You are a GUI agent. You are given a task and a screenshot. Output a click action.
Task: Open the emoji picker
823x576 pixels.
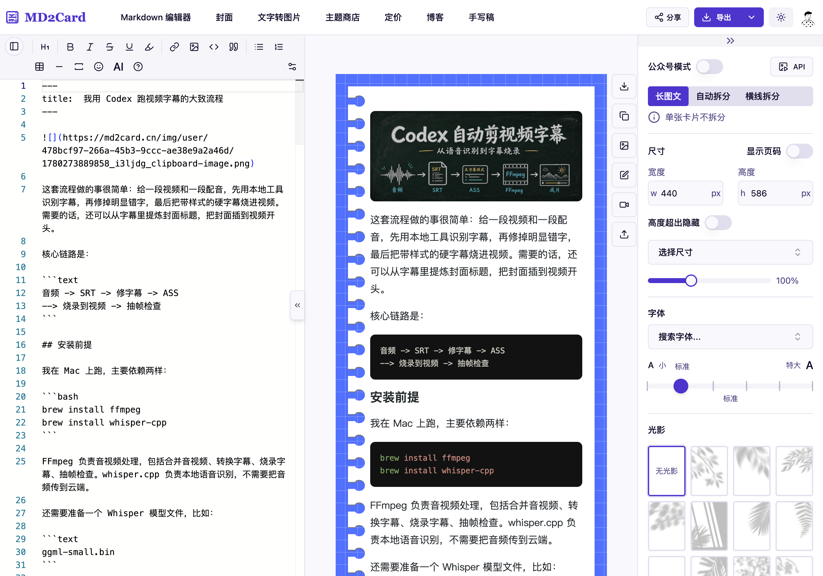(99, 67)
